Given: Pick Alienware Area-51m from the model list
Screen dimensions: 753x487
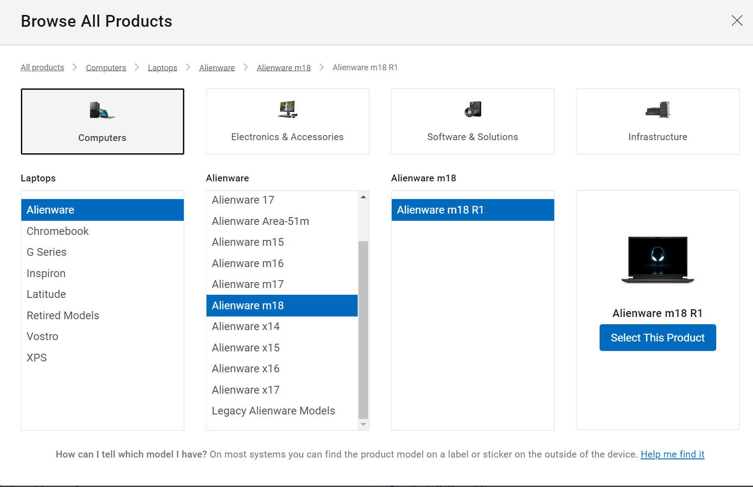Looking at the screenshot, I should coord(261,221).
